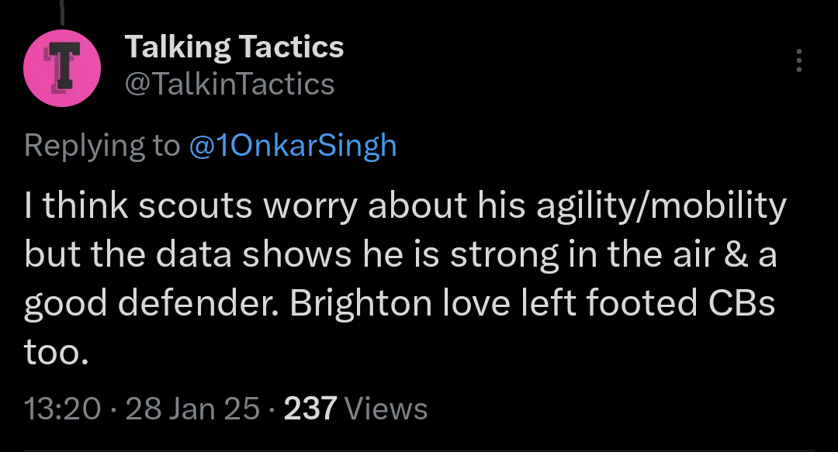Click the word 'Brighton' in the tweet

361,303
